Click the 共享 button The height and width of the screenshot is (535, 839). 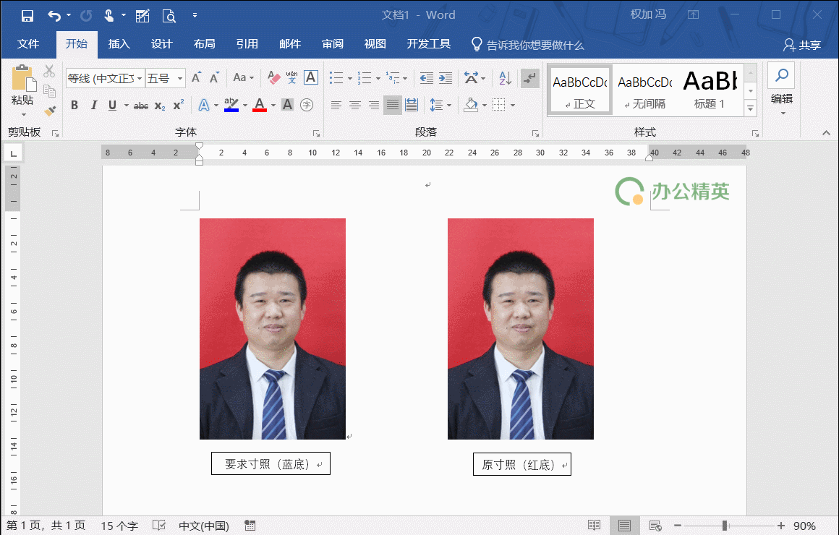(x=804, y=43)
